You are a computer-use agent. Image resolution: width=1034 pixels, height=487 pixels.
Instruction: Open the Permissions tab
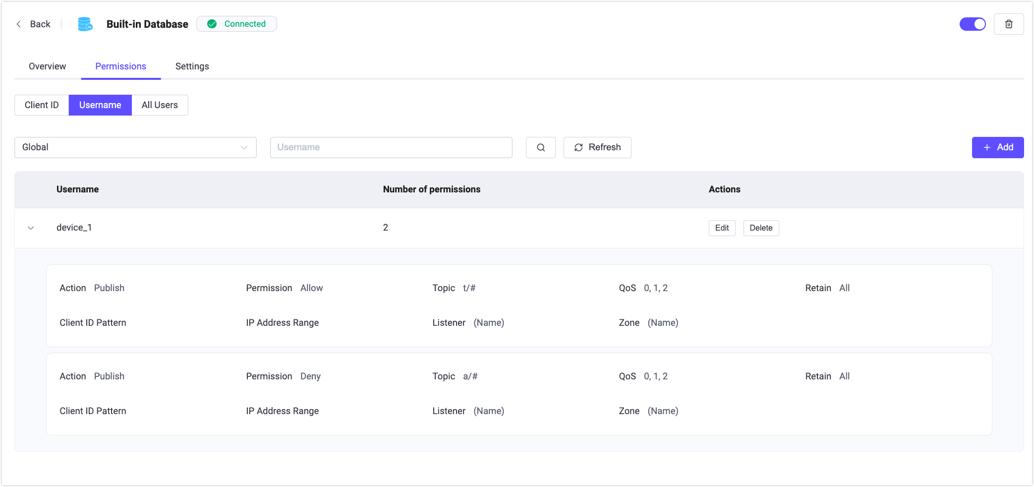120,66
